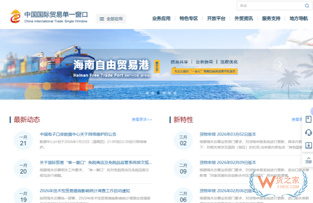Screen dimensions: 313x203
Task: Select the sixth carousel indicator dot
Action: tap(175, 93)
